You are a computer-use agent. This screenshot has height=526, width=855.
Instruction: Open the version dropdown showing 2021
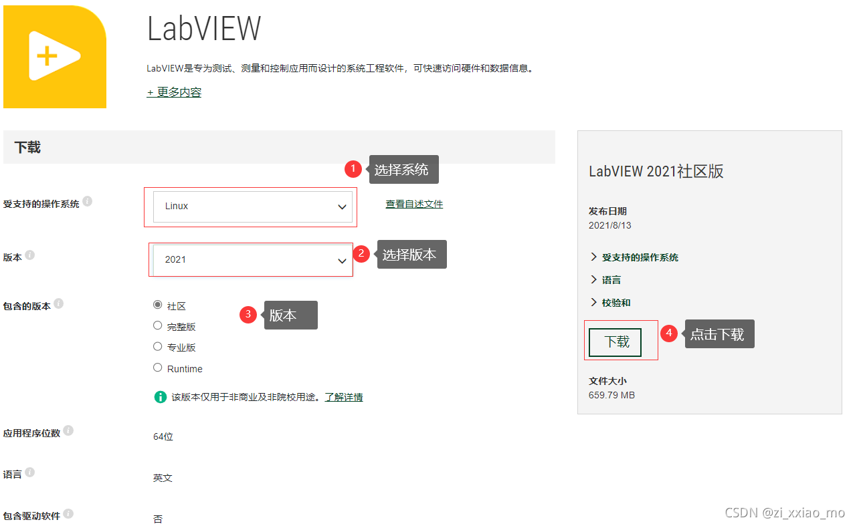click(x=253, y=260)
